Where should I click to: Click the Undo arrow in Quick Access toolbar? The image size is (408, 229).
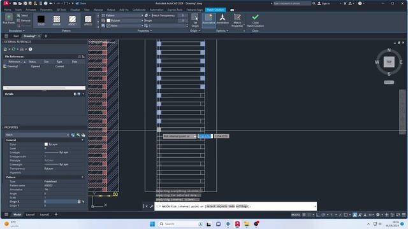[x=51, y=3]
